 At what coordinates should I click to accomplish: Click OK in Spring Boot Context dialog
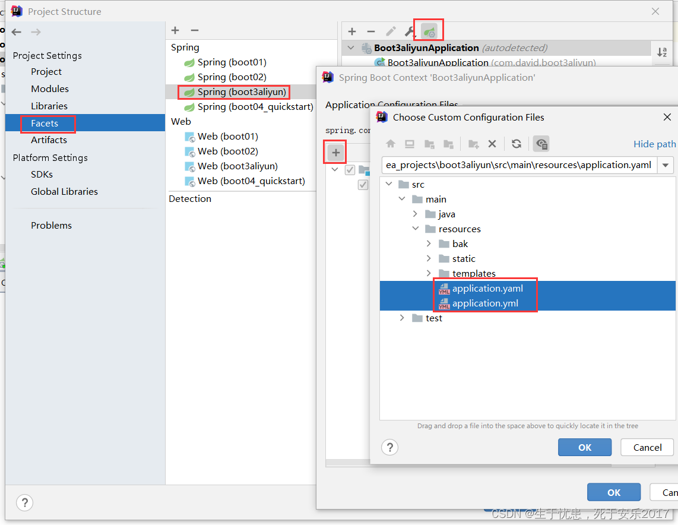[x=613, y=492]
